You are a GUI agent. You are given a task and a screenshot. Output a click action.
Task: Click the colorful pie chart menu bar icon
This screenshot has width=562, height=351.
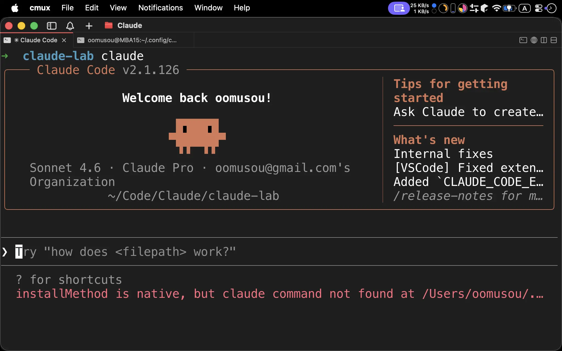(463, 8)
